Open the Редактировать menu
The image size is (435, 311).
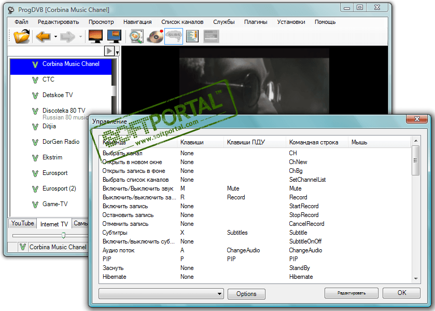coord(58,22)
